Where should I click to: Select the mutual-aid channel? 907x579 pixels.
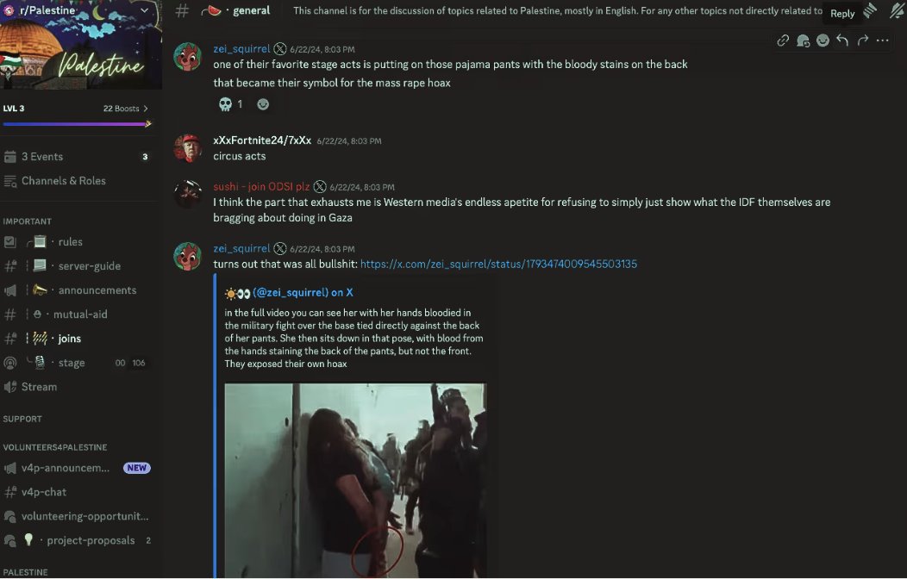pyautogui.click(x=78, y=314)
